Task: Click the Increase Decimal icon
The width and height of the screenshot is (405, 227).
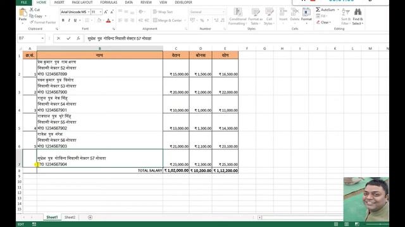Action: pyautogui.click(x=216, y=20)
